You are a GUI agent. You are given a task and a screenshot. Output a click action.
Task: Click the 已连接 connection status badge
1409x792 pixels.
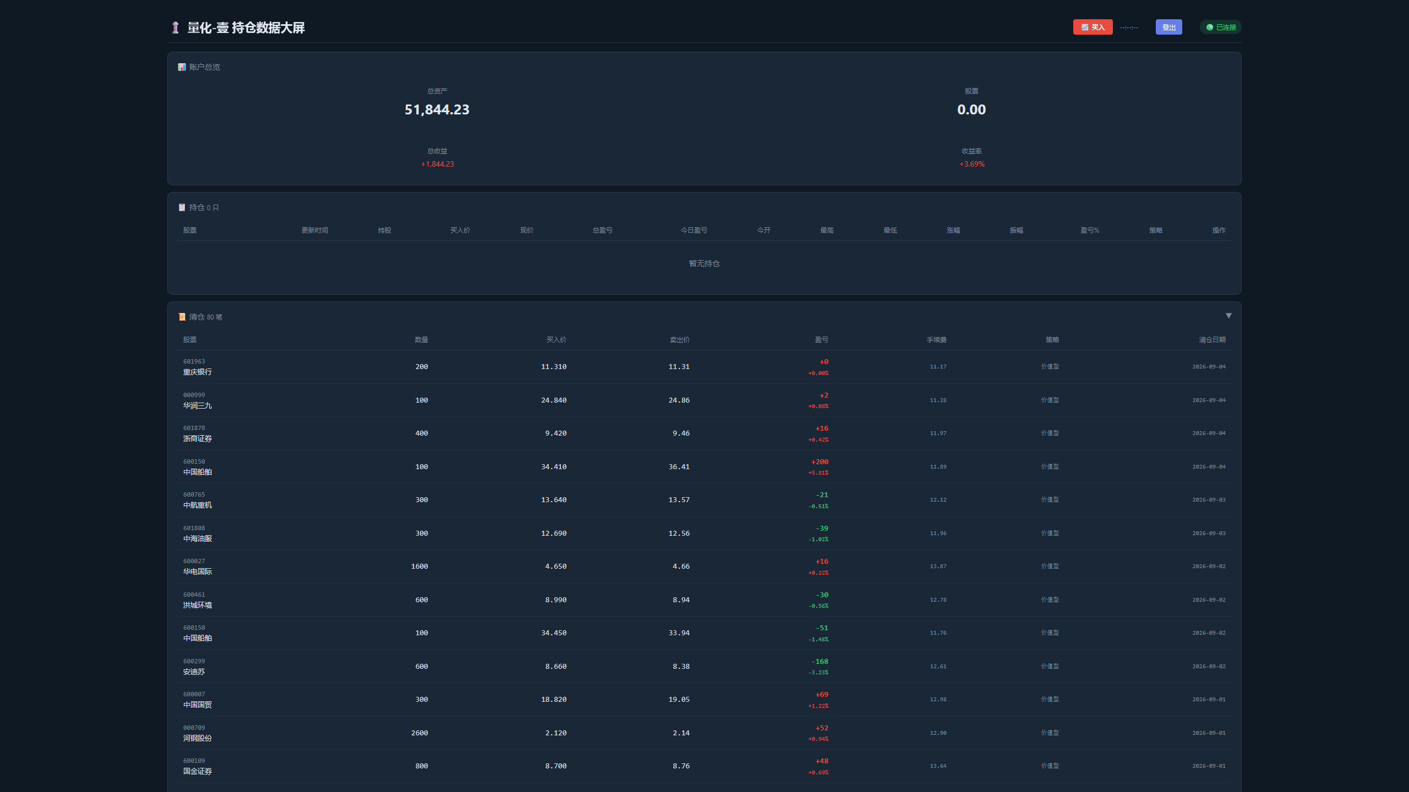tap(1220, 27)
